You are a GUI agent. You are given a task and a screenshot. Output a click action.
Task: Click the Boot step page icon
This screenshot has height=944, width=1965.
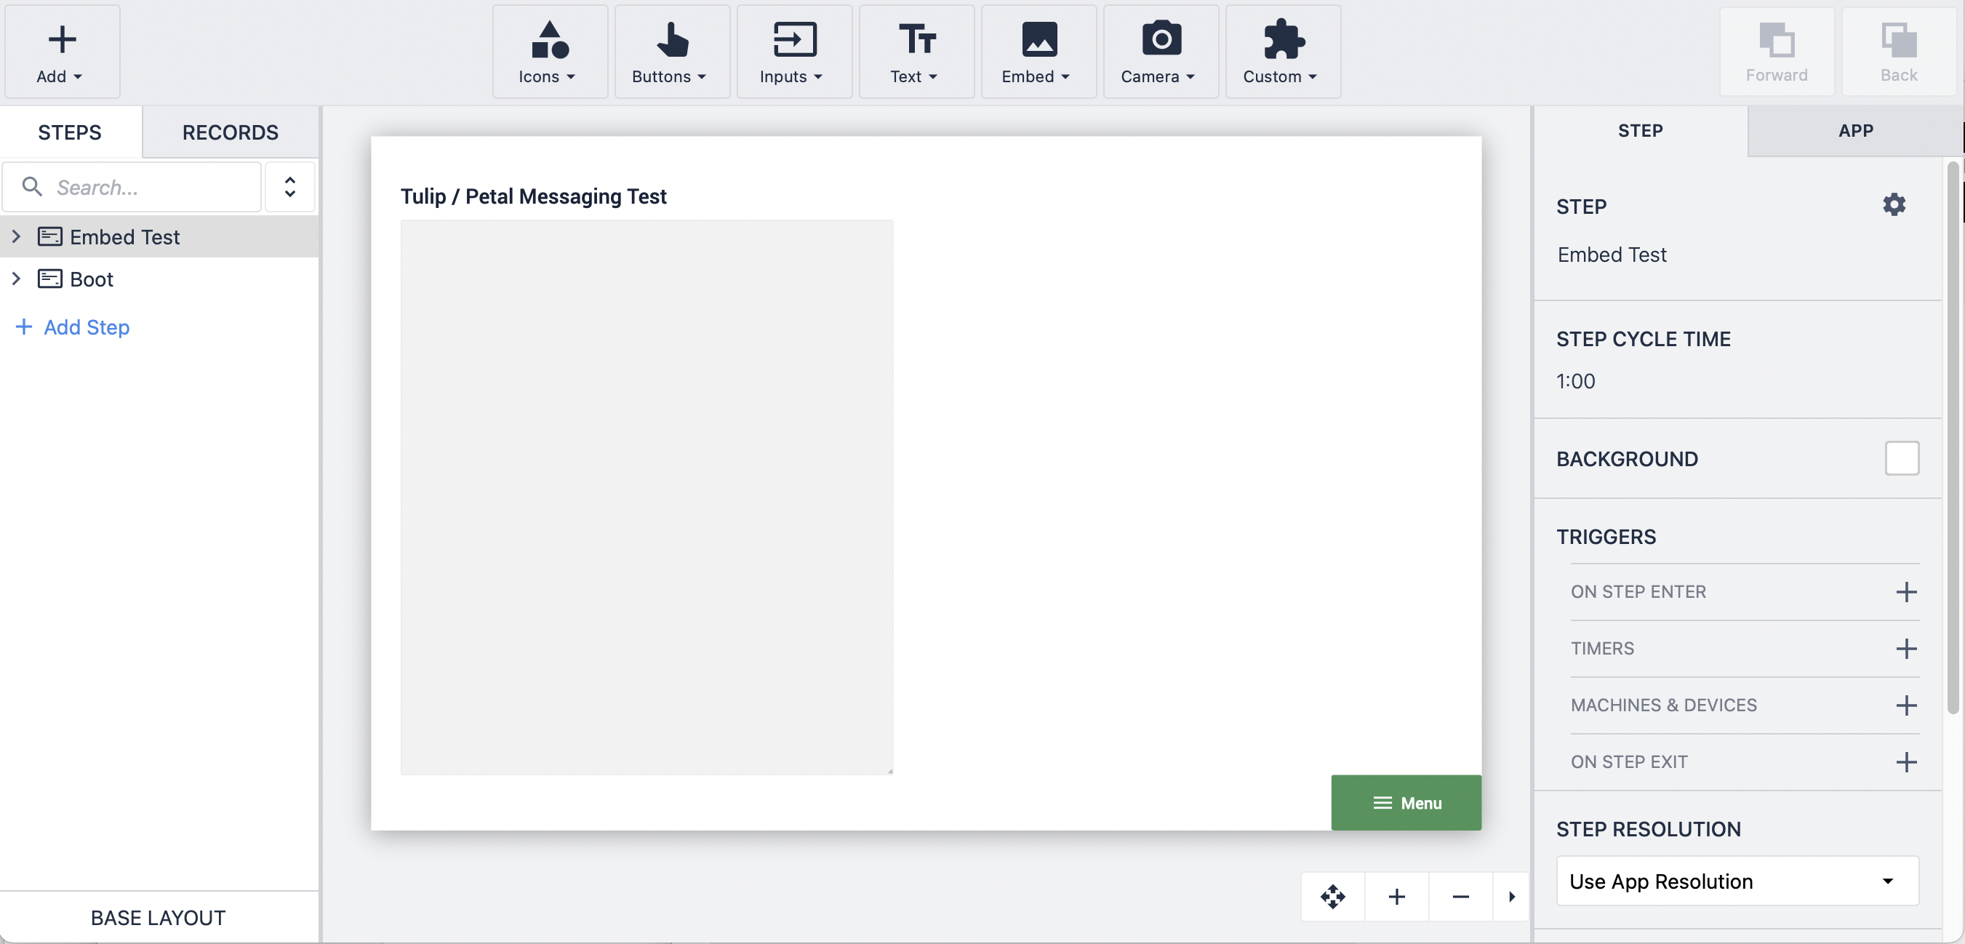50,279
